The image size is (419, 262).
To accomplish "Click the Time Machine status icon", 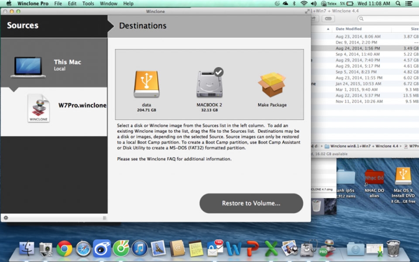I will point(277,3).
